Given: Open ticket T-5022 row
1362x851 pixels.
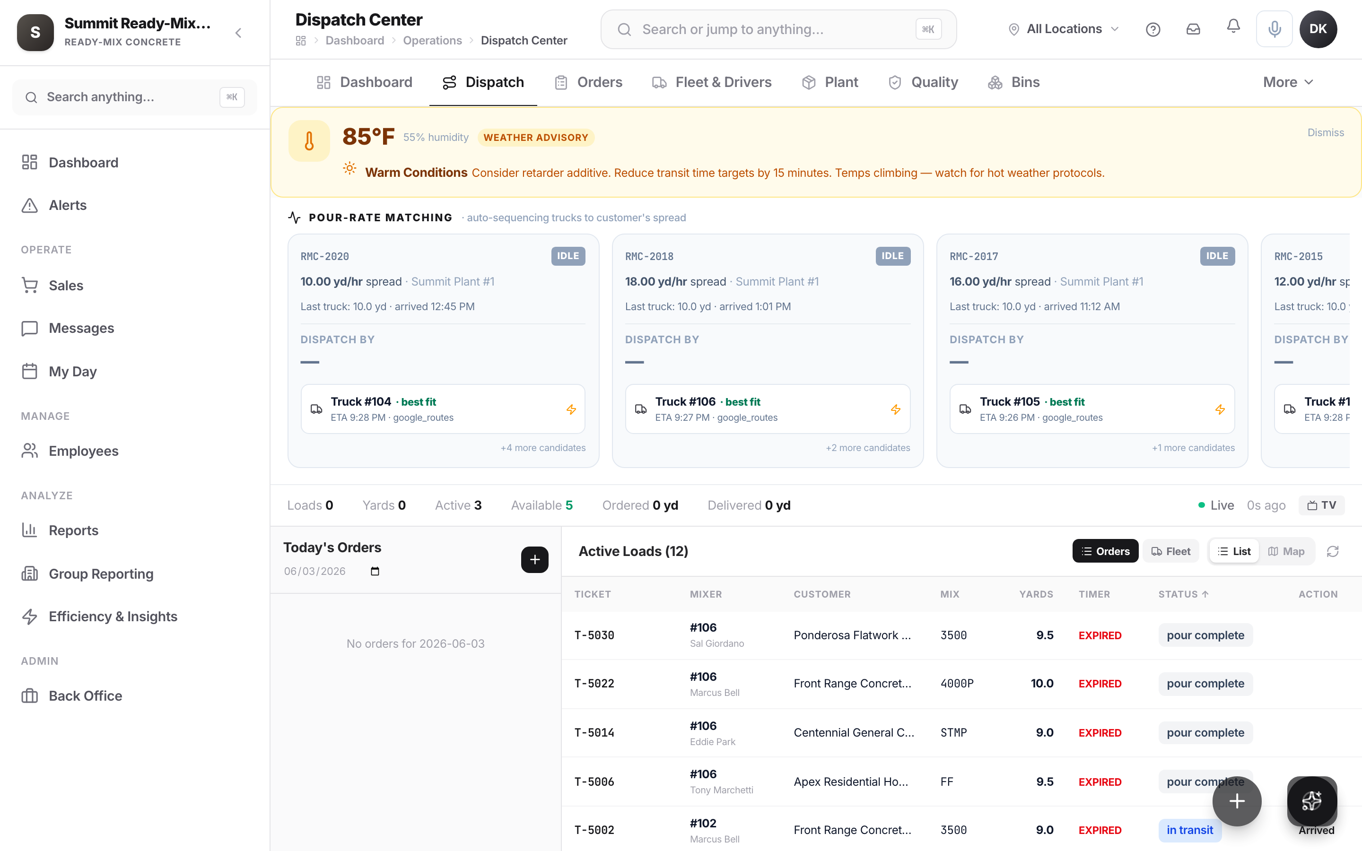Looking at the screenshot, I should (961, 683).
